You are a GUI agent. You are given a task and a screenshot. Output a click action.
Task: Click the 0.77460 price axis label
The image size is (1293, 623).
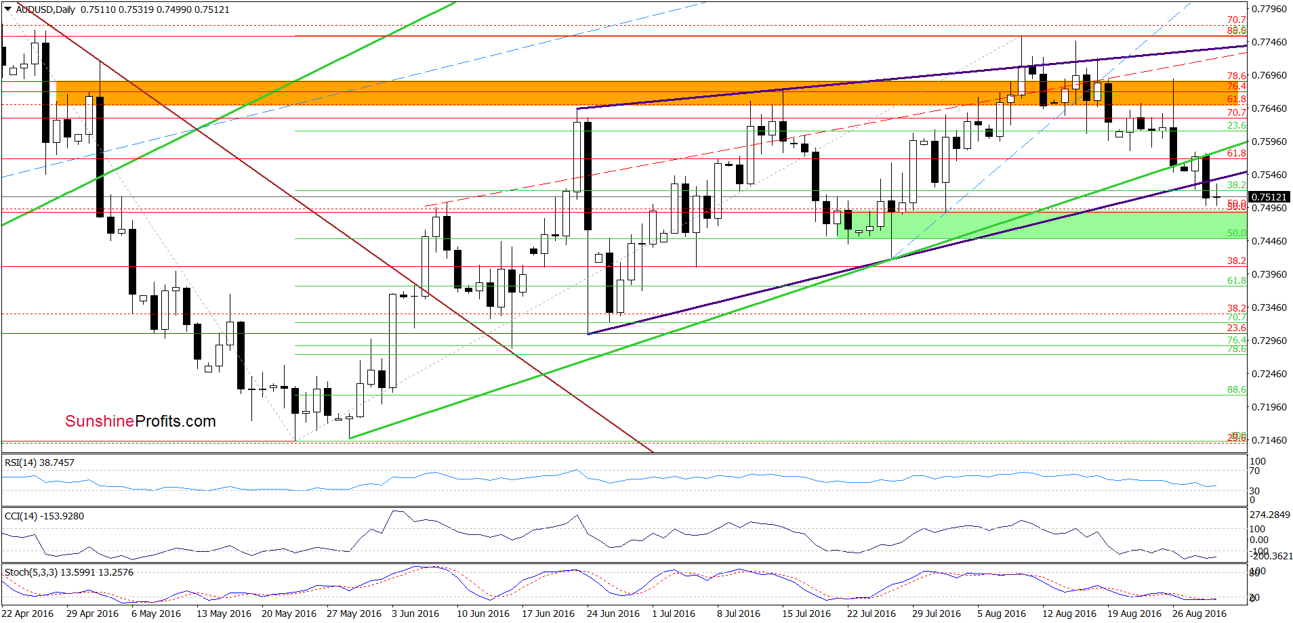(x=1269, y=42)
